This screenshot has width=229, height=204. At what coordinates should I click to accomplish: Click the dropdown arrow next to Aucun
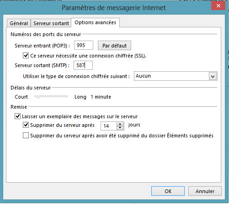pos(213,76)
